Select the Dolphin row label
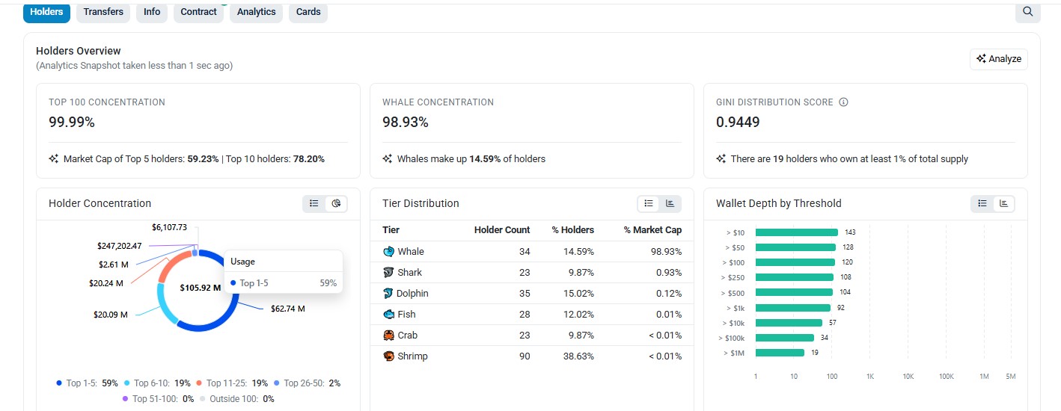The image size is (1061, 411). click(x=413, y=294)
